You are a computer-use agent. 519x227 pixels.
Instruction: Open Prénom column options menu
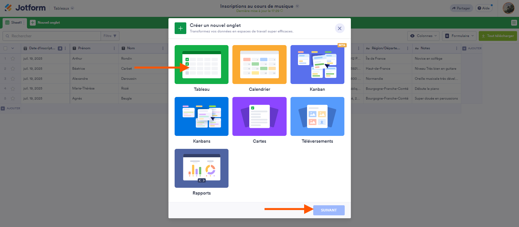pyautogui.click(x=114, y=48)
